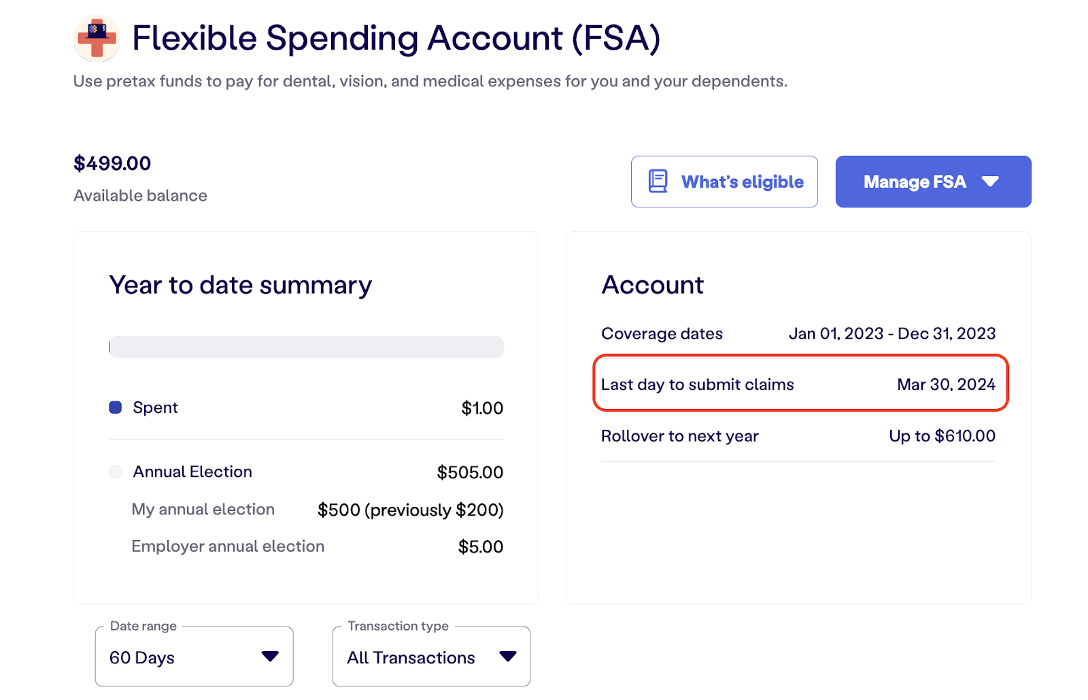Select the Last day to submit claims row
Screen dimensions: 1088x700
[800, 384]
